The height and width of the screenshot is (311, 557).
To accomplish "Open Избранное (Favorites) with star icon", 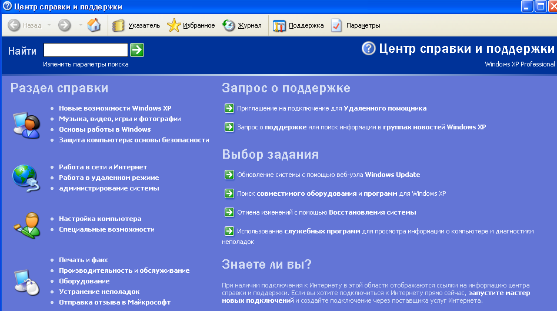I will 191,25.
